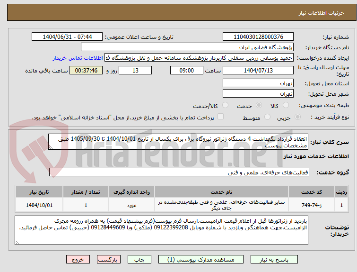Click the پاسخ به نیاز button
Viewport: 357px width, 272px height.
coord(274,260)
